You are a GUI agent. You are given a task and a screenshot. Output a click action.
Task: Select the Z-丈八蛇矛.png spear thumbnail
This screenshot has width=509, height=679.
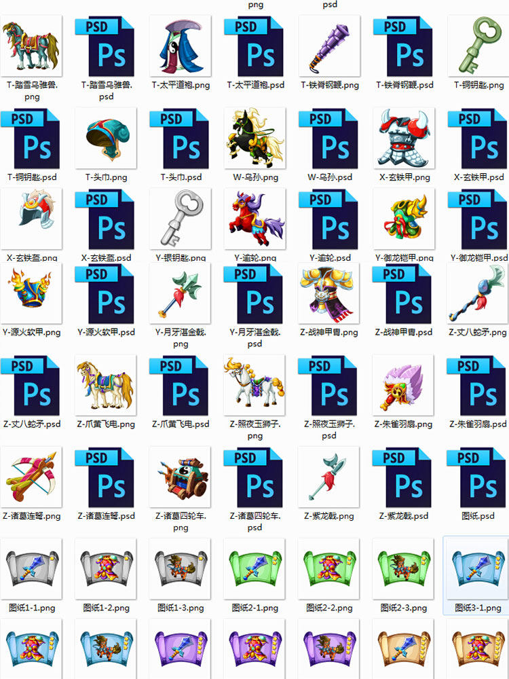point(477,293)
